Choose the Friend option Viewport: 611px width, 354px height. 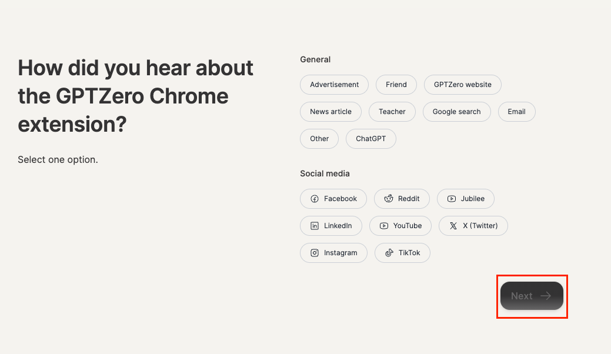396,85
